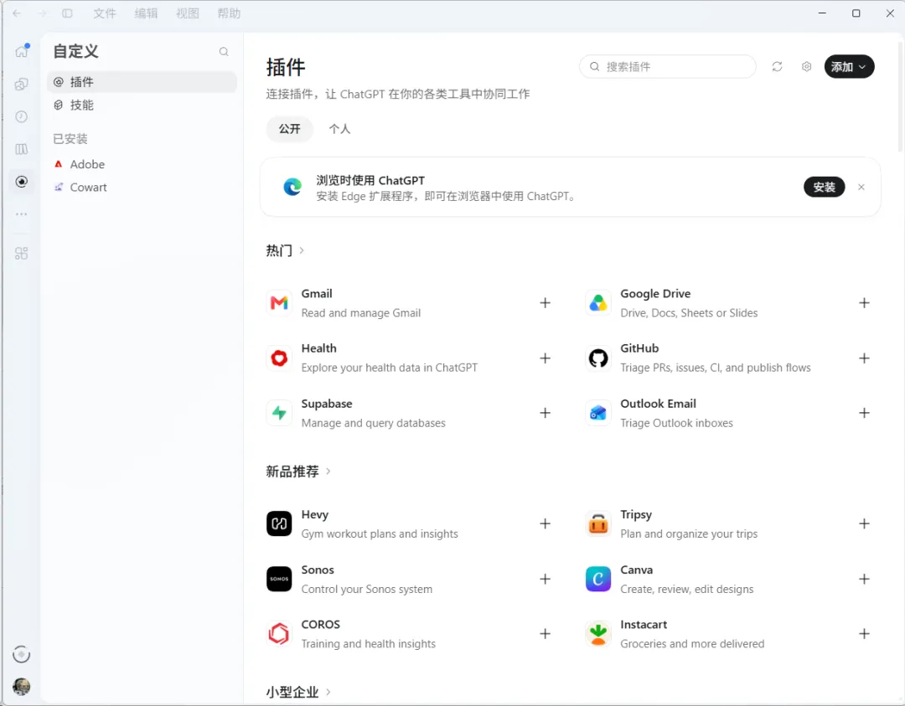
Task: Add the Hevy plugin
Action: pos(545,523)
